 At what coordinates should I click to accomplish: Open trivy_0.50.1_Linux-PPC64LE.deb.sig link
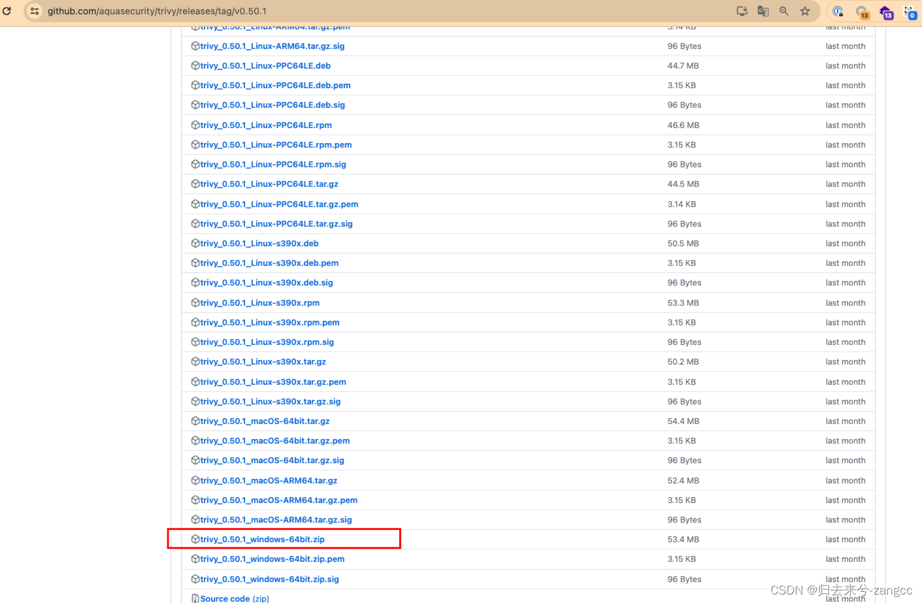pos(272,105)
